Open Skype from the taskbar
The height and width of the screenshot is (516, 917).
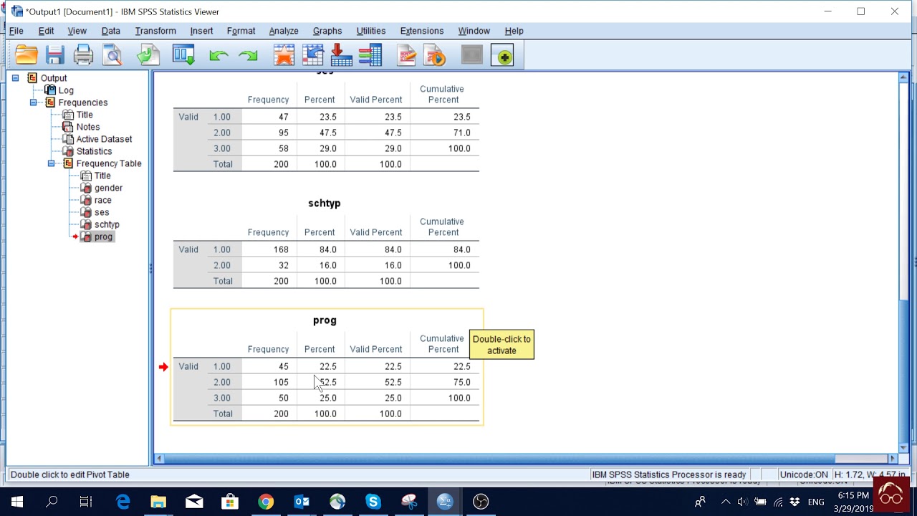pos(373,502)
